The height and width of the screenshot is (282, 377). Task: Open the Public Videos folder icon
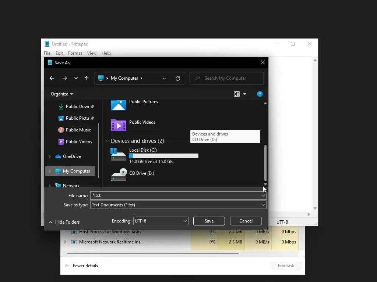pyautogui.click(x=118, y=125)
